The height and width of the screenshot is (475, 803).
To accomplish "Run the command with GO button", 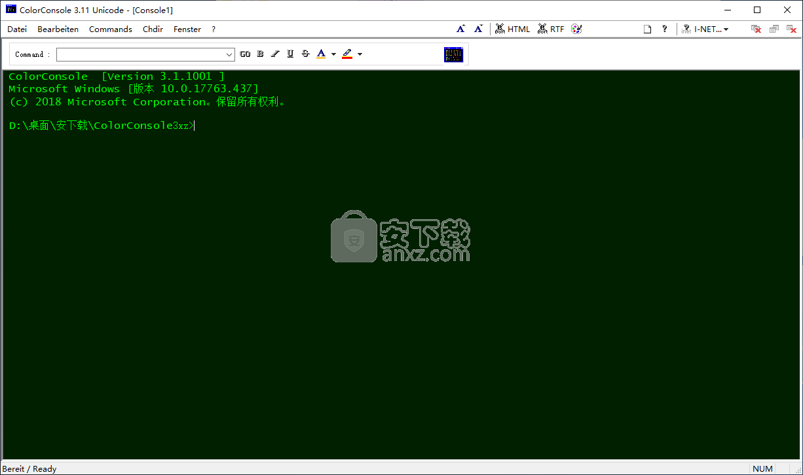I will click(x=245, y=54).
